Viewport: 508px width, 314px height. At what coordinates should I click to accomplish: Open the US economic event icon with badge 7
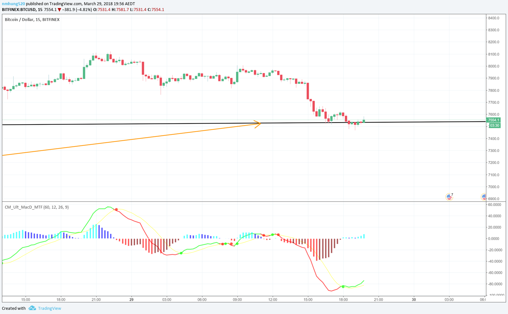449,197
